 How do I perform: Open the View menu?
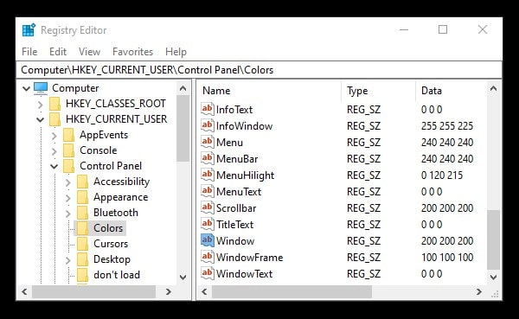tap(89, 52)
